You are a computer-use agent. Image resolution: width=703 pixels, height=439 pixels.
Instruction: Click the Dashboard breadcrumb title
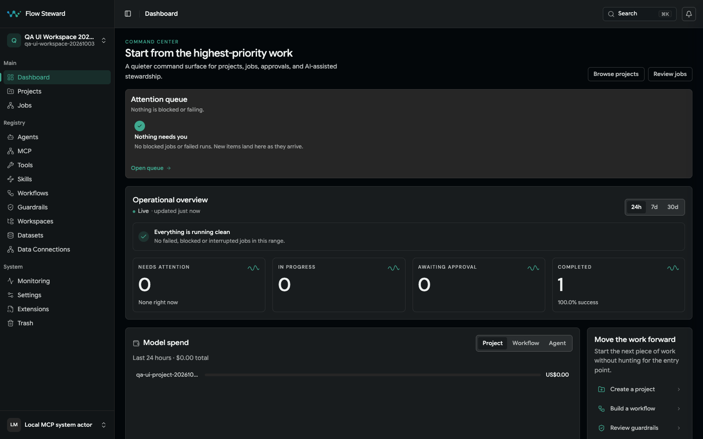point(161,14)
